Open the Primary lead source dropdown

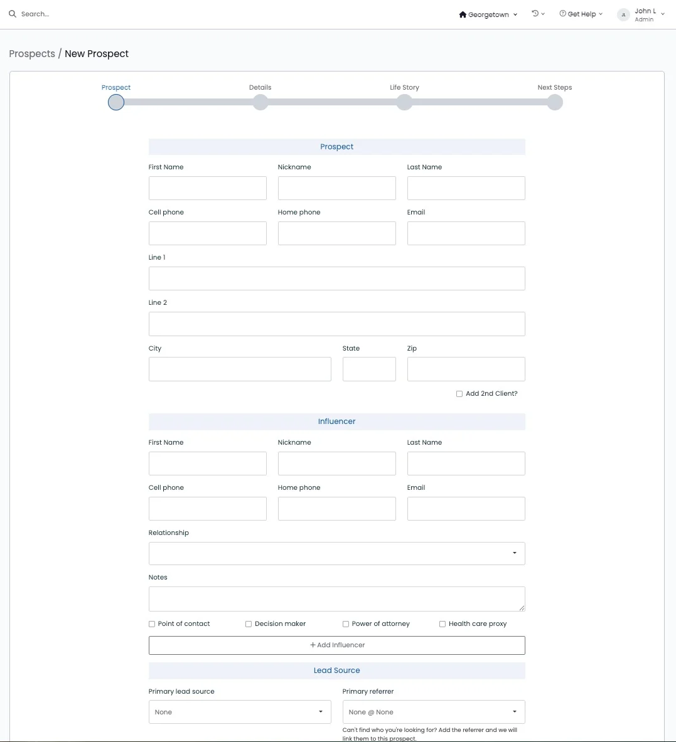tap(240, 712)
